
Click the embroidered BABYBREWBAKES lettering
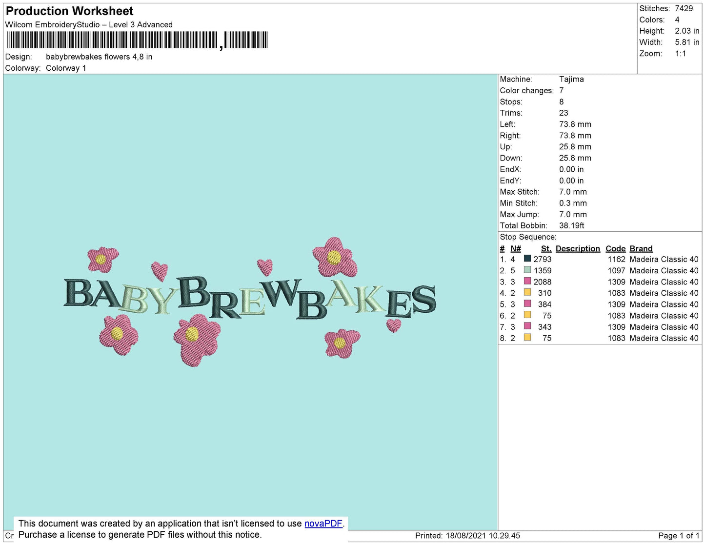pos(250,298)
